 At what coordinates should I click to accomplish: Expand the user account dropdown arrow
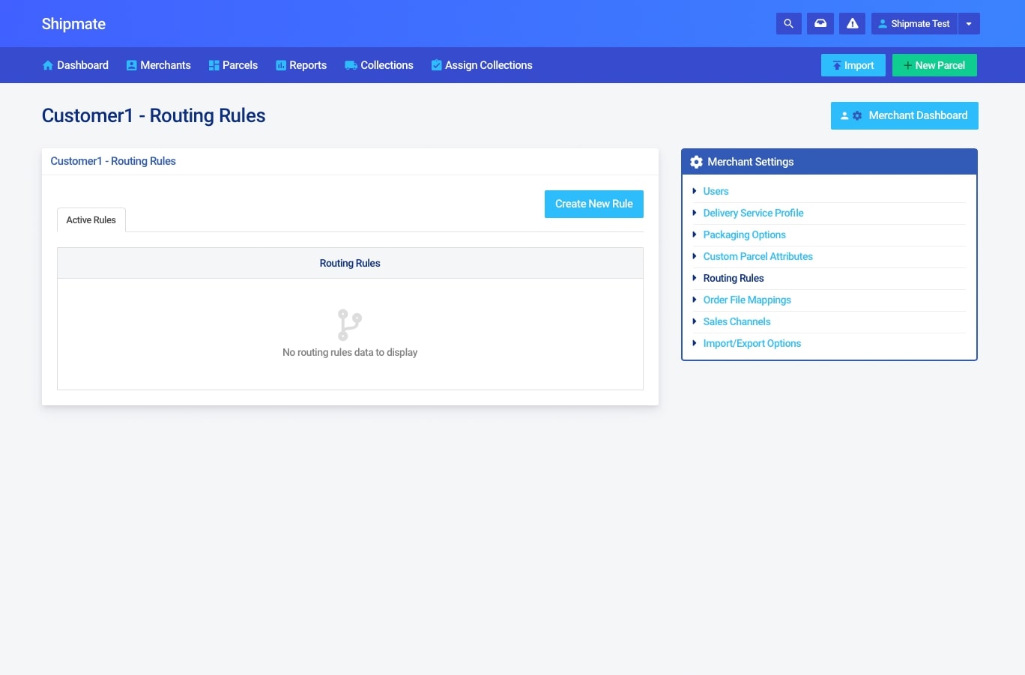[969, 24]
